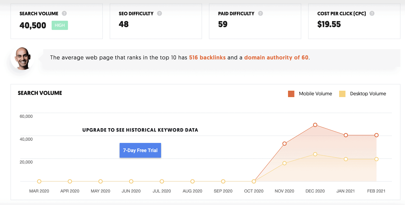Select the JAN 2021 mobile volume point
This screenshot has width=405, height=205.
click(x=346, y=135)
